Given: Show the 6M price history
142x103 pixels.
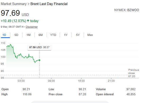Looking at the screenshot, I should click(41, 35).
